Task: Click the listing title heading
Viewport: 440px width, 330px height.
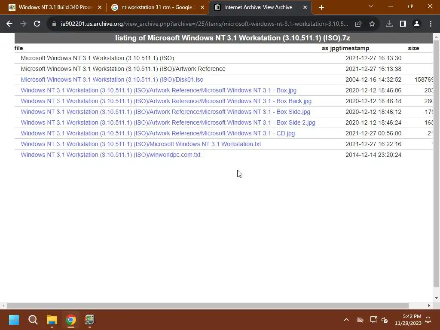Action: 232,38
